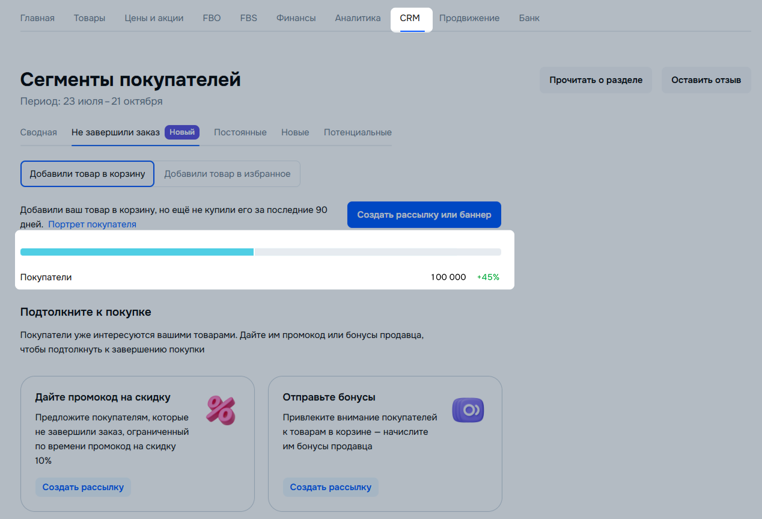Click the "Новый" badge
The height and width of the screenshot is (519, 762).
pos(182,132)
